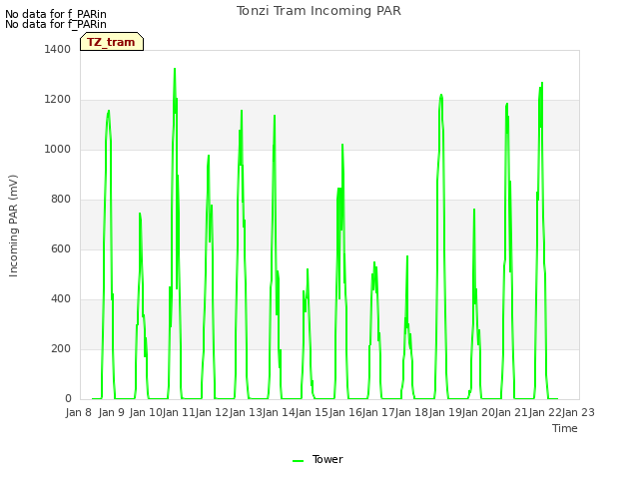Click the 200 y-axis tick label
Viewport: 639px width, 479px height.
coord(61,348)
